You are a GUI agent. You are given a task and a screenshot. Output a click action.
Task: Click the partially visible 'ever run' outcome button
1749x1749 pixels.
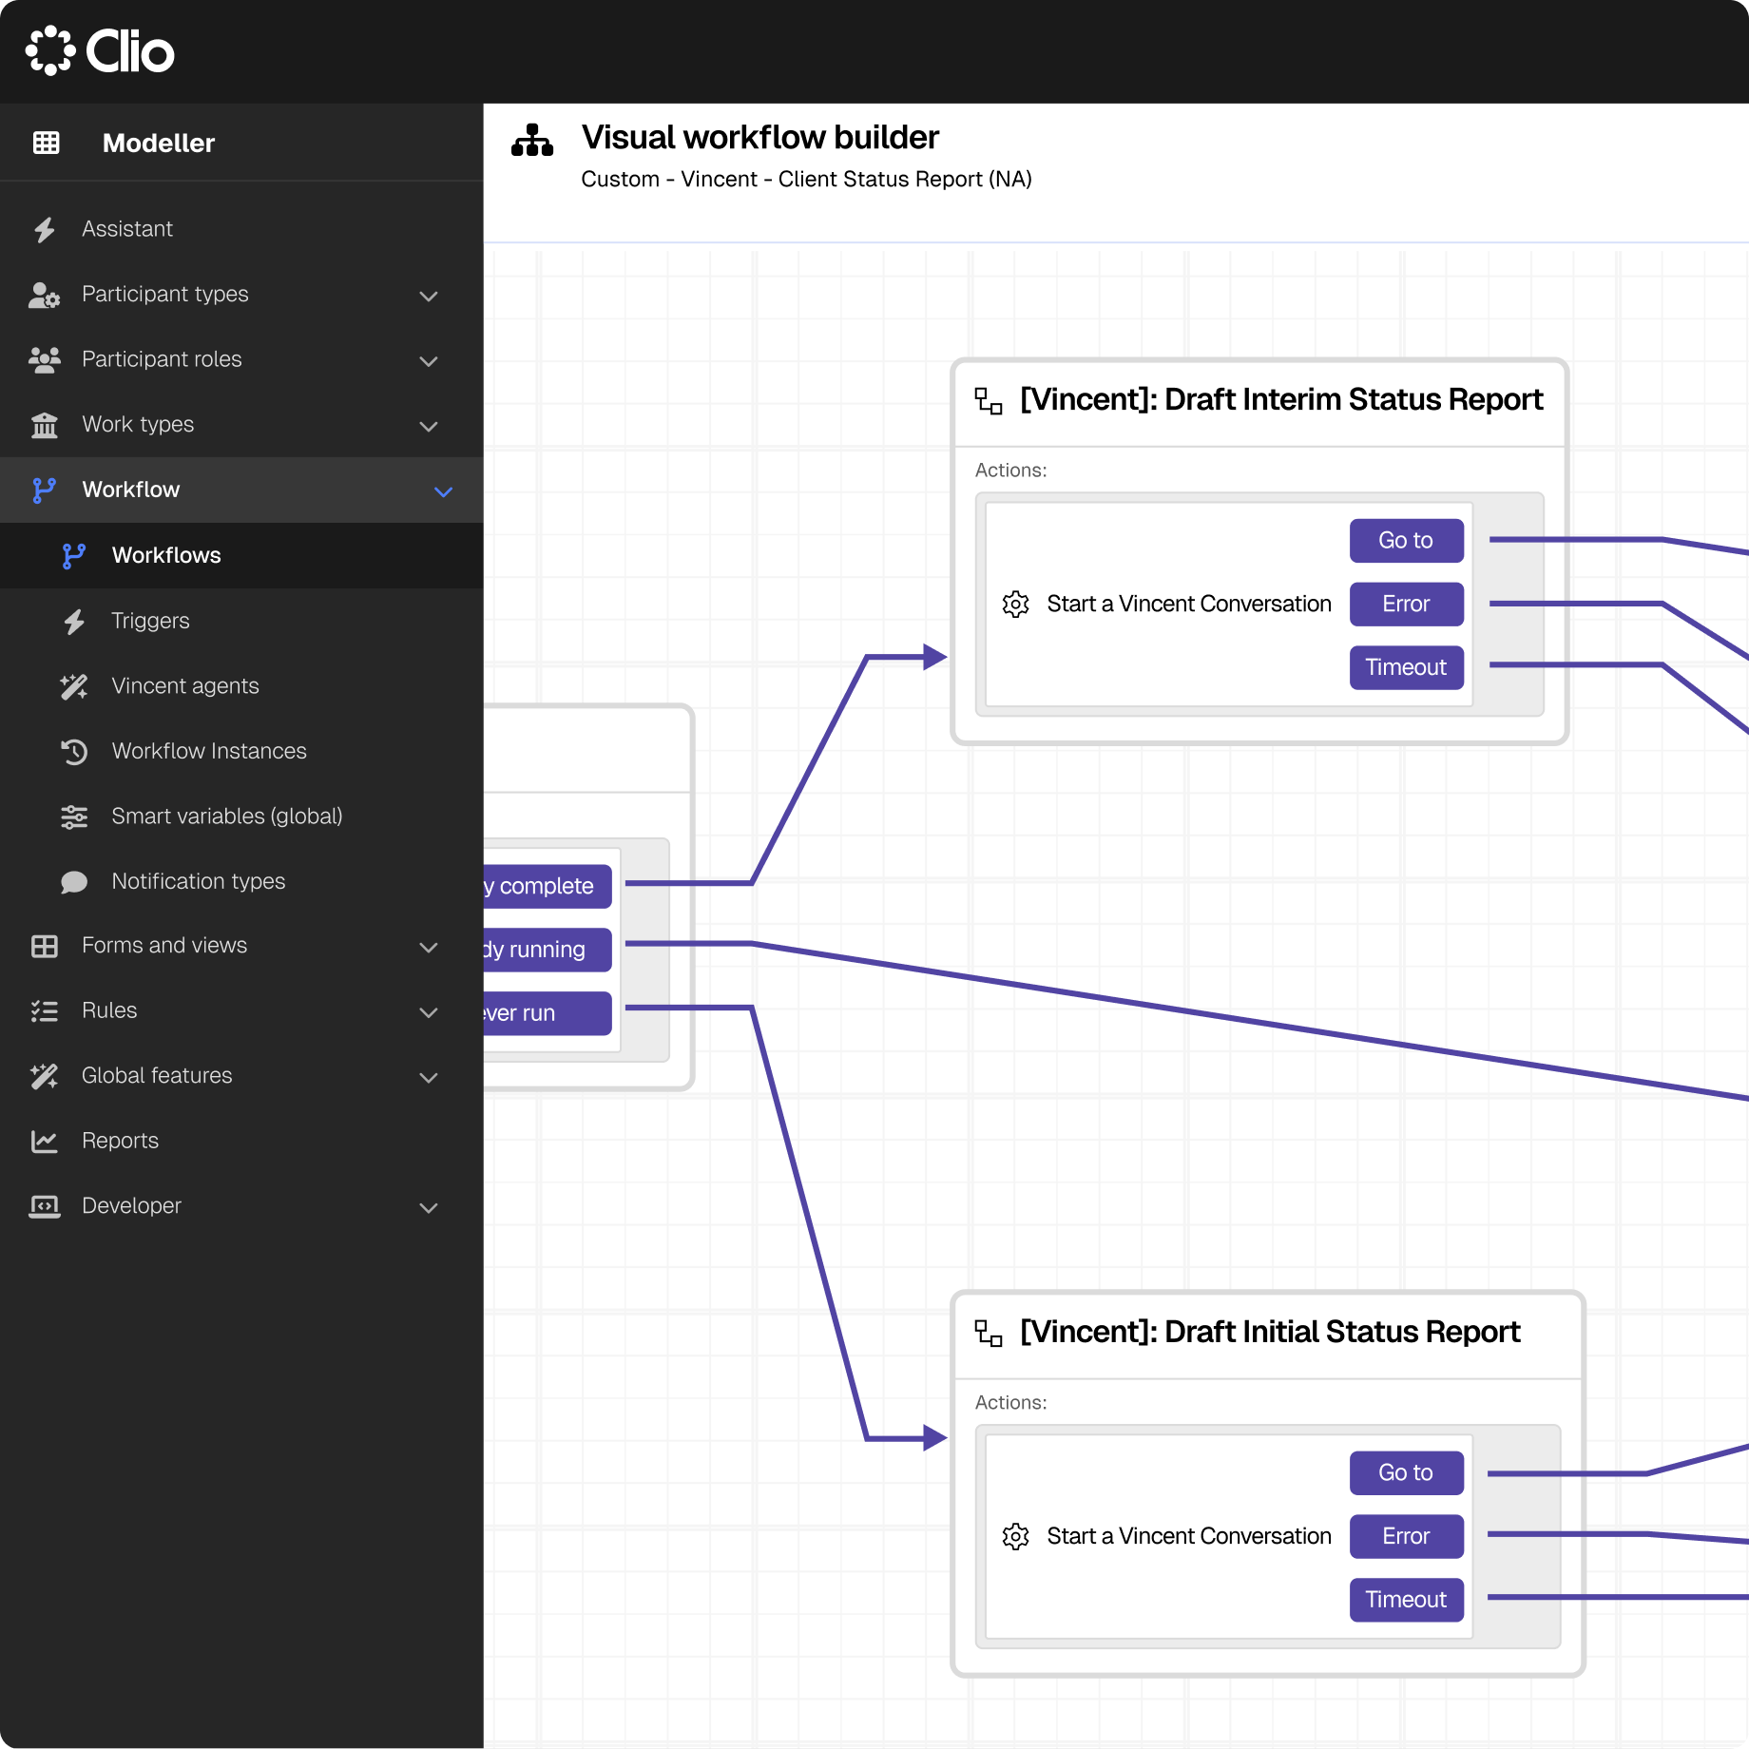click(x=548, y=1013)
